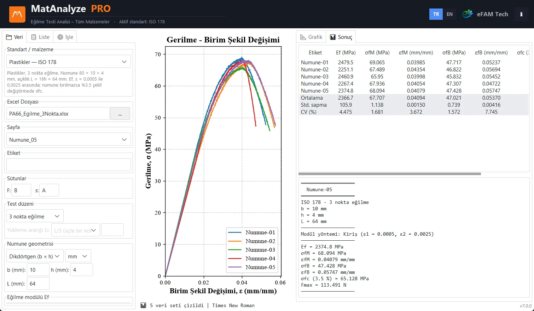Click the h (mm) thickness field
The image size is (534, 311).
coord(82,270)
